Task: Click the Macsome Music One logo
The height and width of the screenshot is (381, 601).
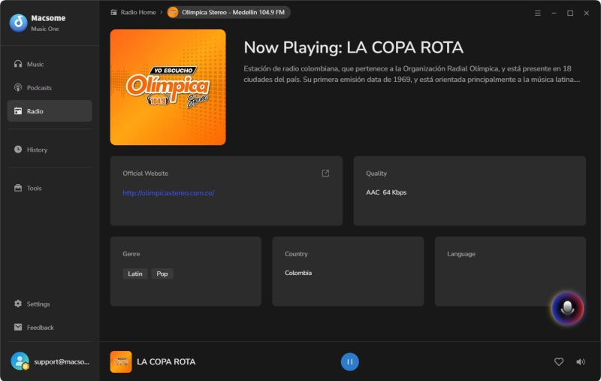Action: click(18, 23)
